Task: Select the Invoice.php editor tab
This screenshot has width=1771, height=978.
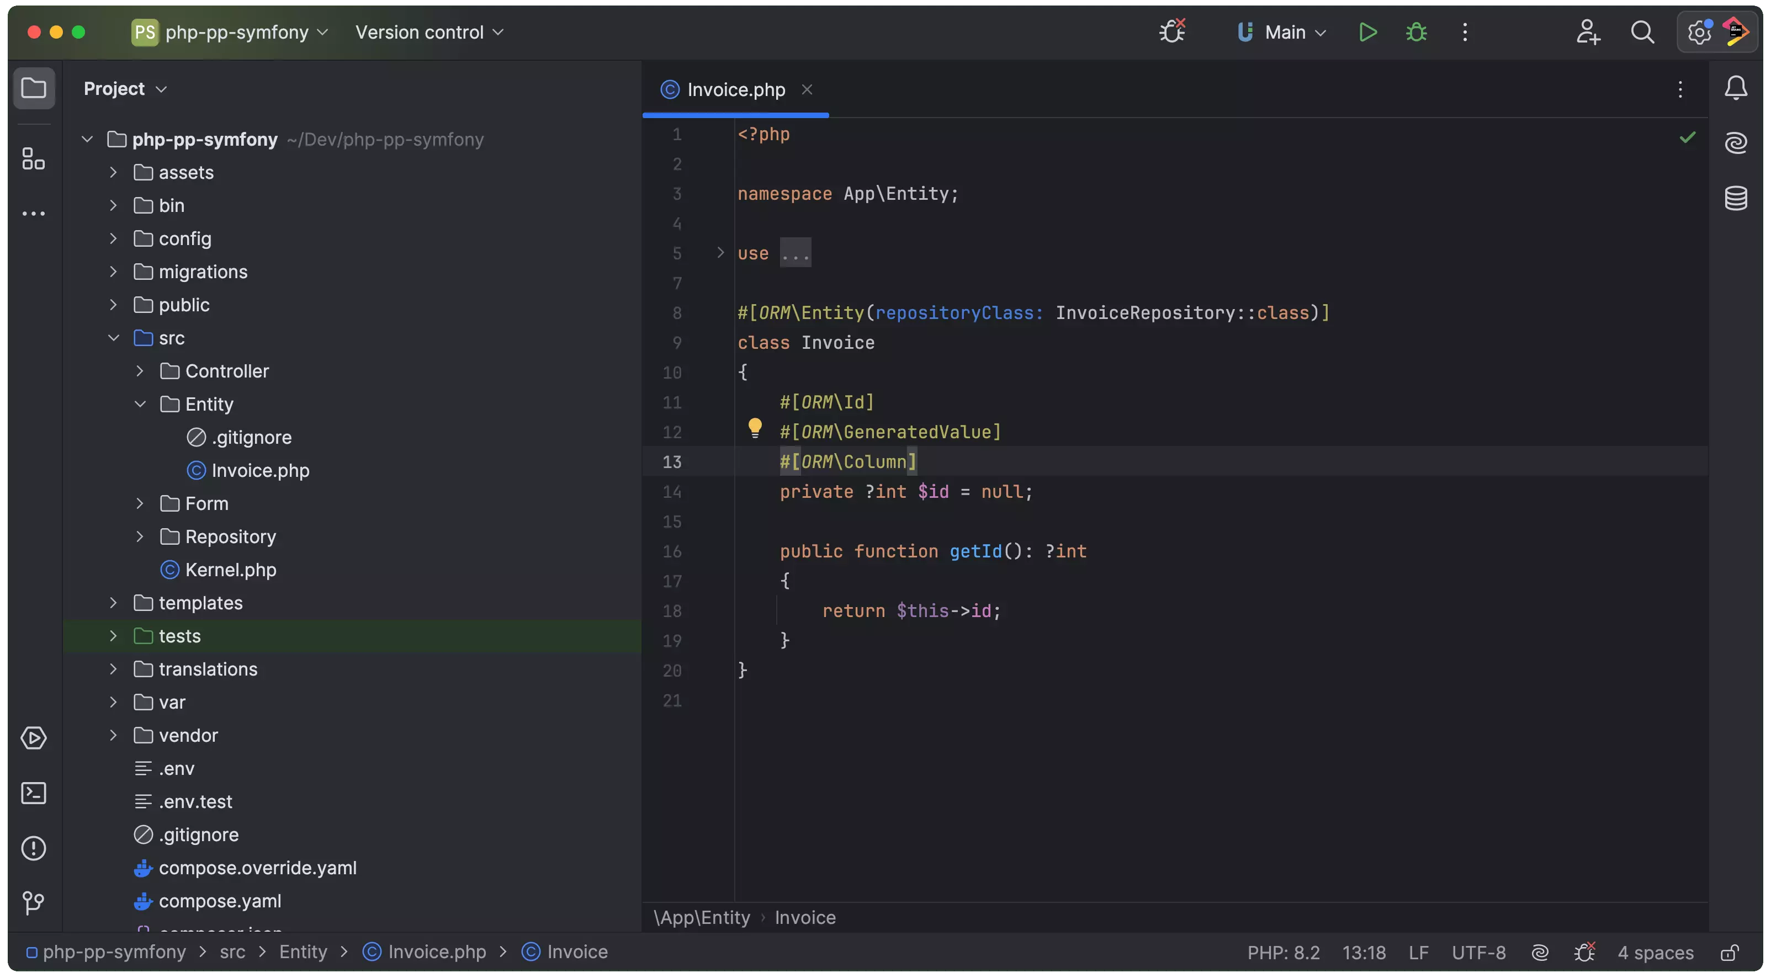Action: coord(735,90)
